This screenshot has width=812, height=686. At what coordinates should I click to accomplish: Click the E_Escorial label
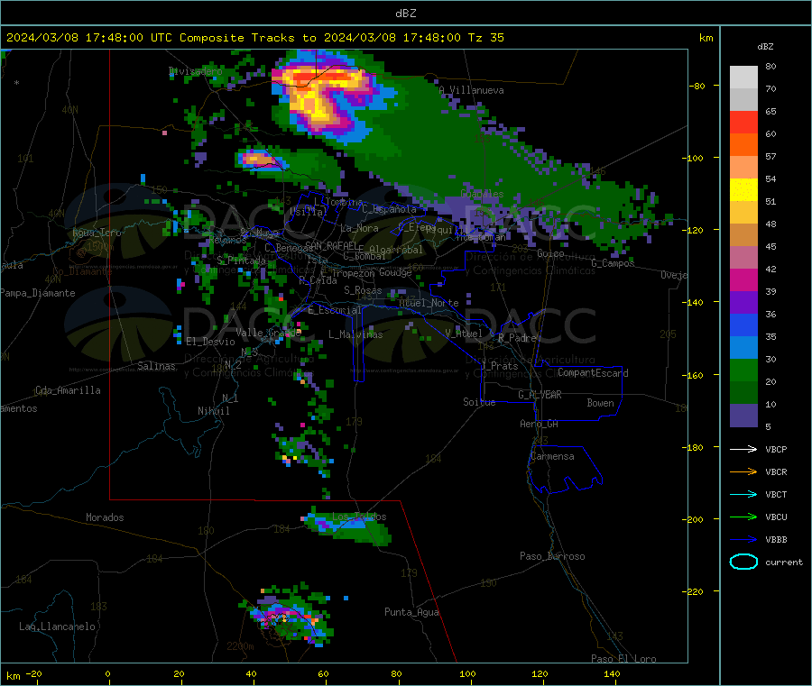(x=335, y=310)
